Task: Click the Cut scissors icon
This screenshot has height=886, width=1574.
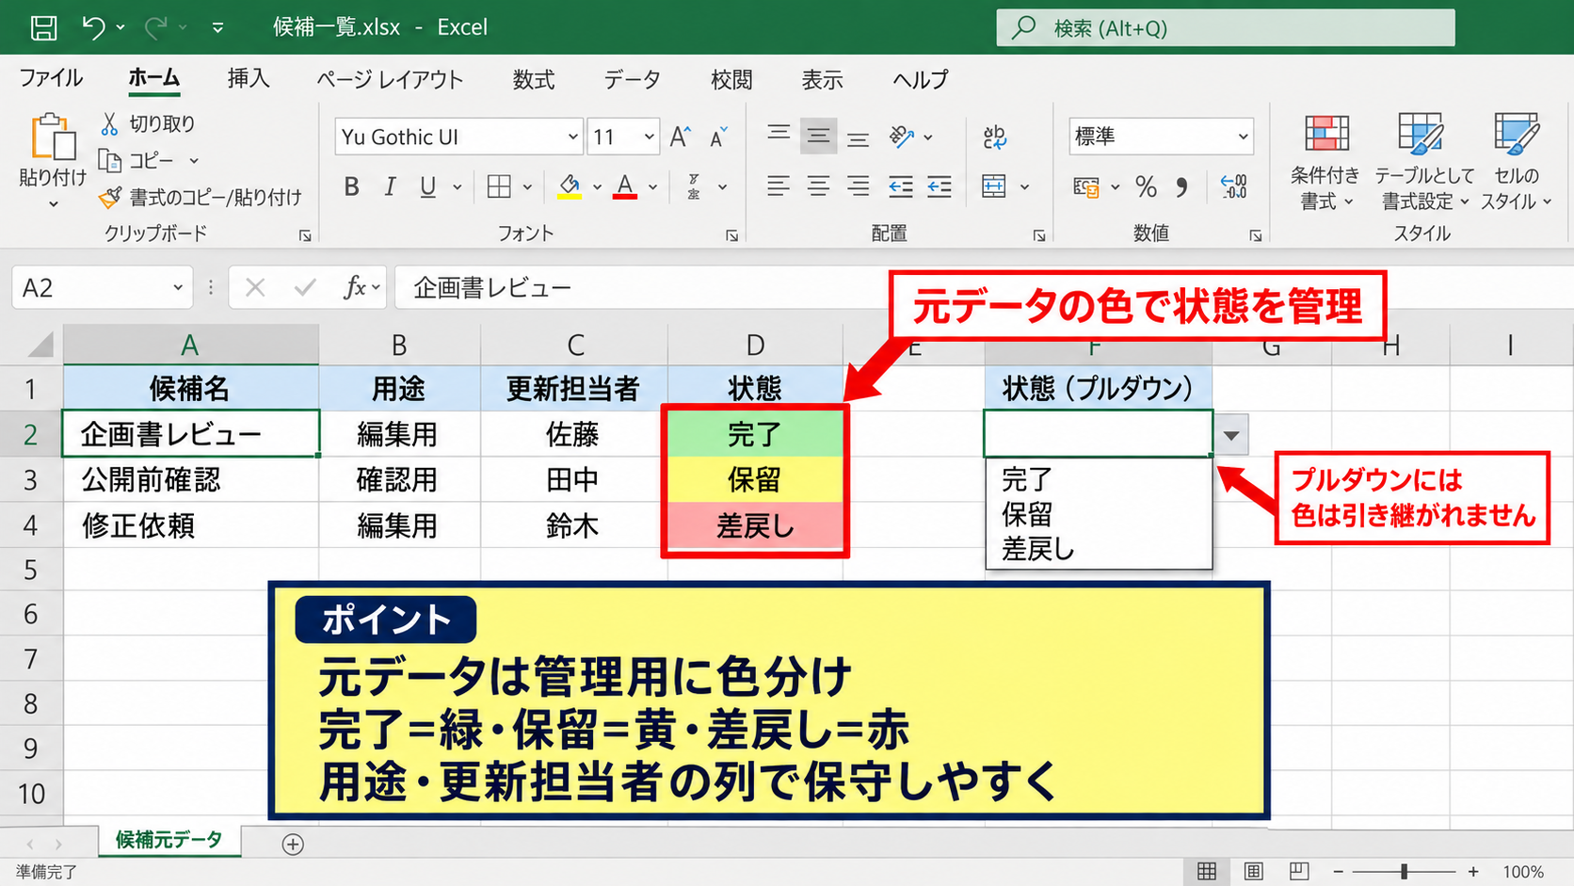Action: pos(109,123)
